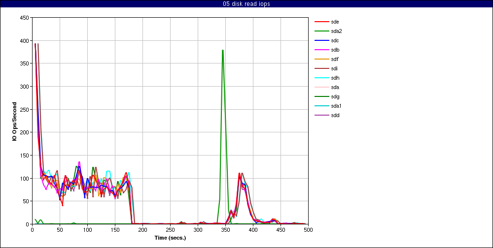The image size is (493, 248).
Task: Click the tall green spike's peak near 345 seconds
Action: 223,50
